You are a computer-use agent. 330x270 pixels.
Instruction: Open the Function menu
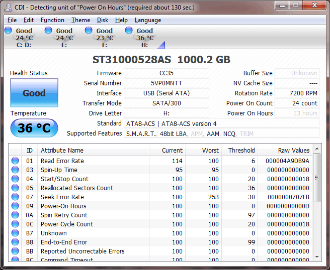click(x=52, y=20)
